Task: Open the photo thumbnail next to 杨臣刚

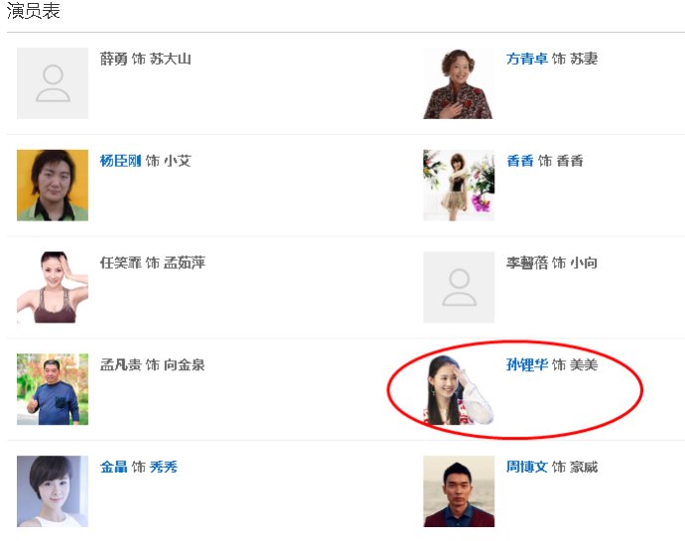Action: click(53, 185)
